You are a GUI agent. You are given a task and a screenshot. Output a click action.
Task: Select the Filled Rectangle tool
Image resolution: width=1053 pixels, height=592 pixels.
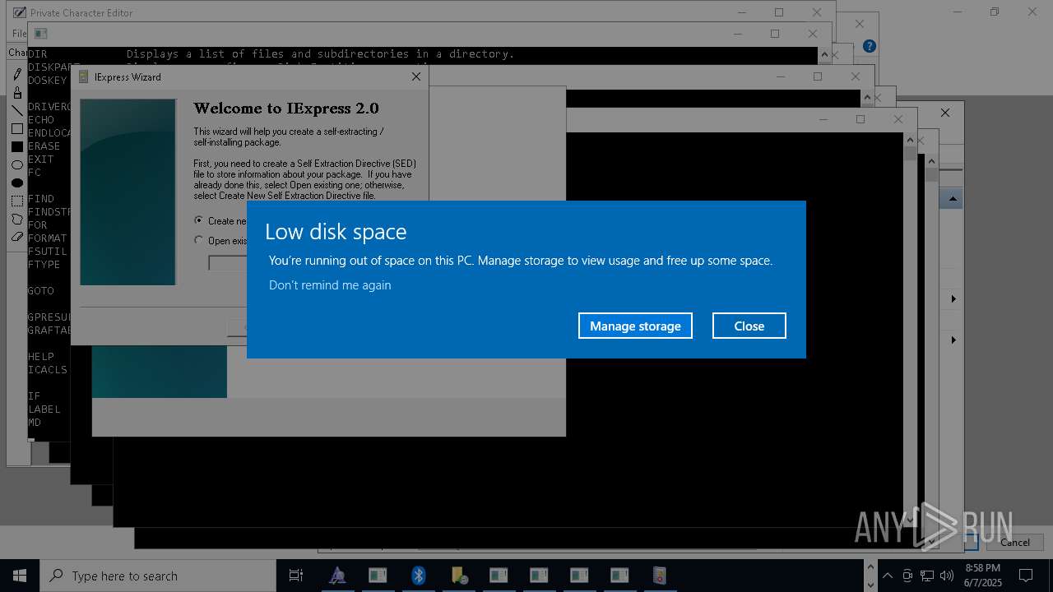(17, 146)
